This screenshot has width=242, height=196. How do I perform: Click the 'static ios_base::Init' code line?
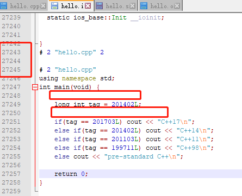point(106,17)
